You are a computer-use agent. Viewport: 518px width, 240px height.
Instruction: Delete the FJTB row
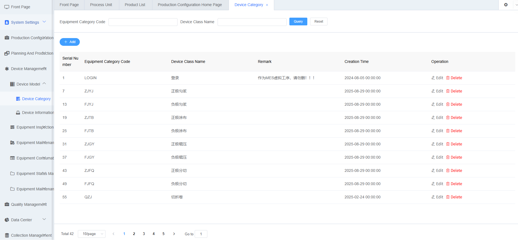[454, 131]
